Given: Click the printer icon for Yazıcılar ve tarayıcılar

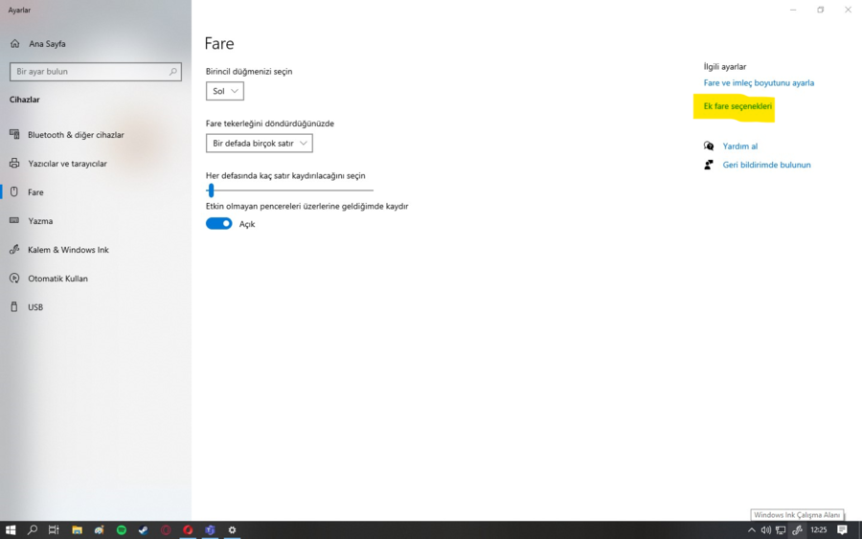Looking at the screenshot, I should [x=14, y=163].
